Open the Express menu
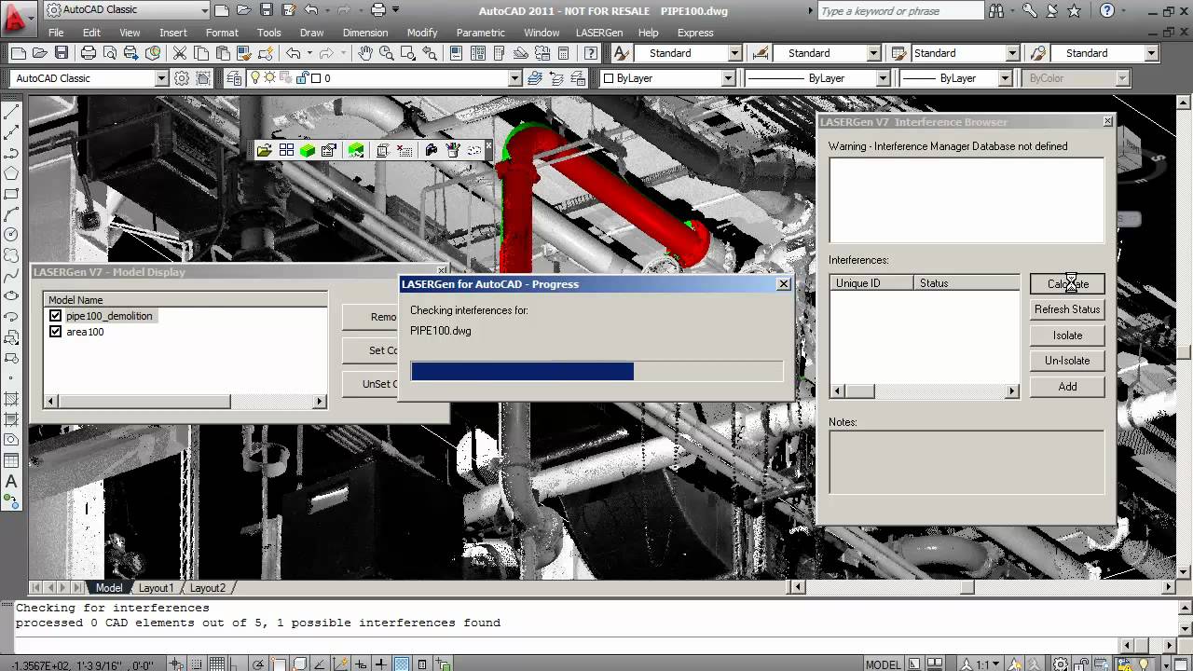This screenshot has width=1193, height=671. click(695, 33)
